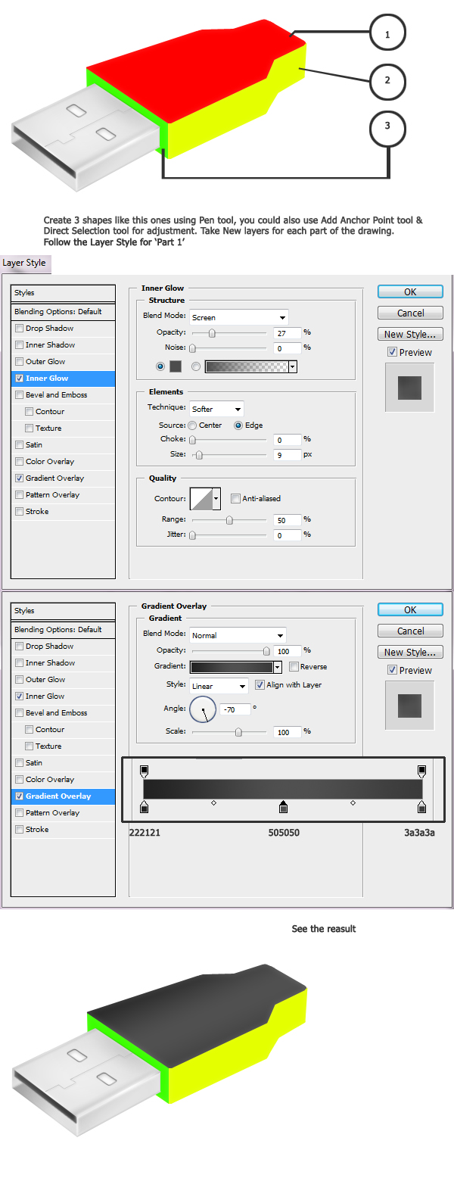Screen dimensions: 454x1178
Task: Select highlighted Gradient Overlay style in lower dialog
Action: coord(63,796)
